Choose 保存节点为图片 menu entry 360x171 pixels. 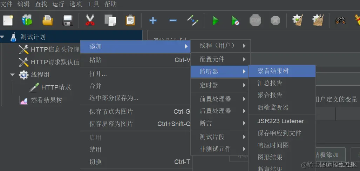pos(135,112)
